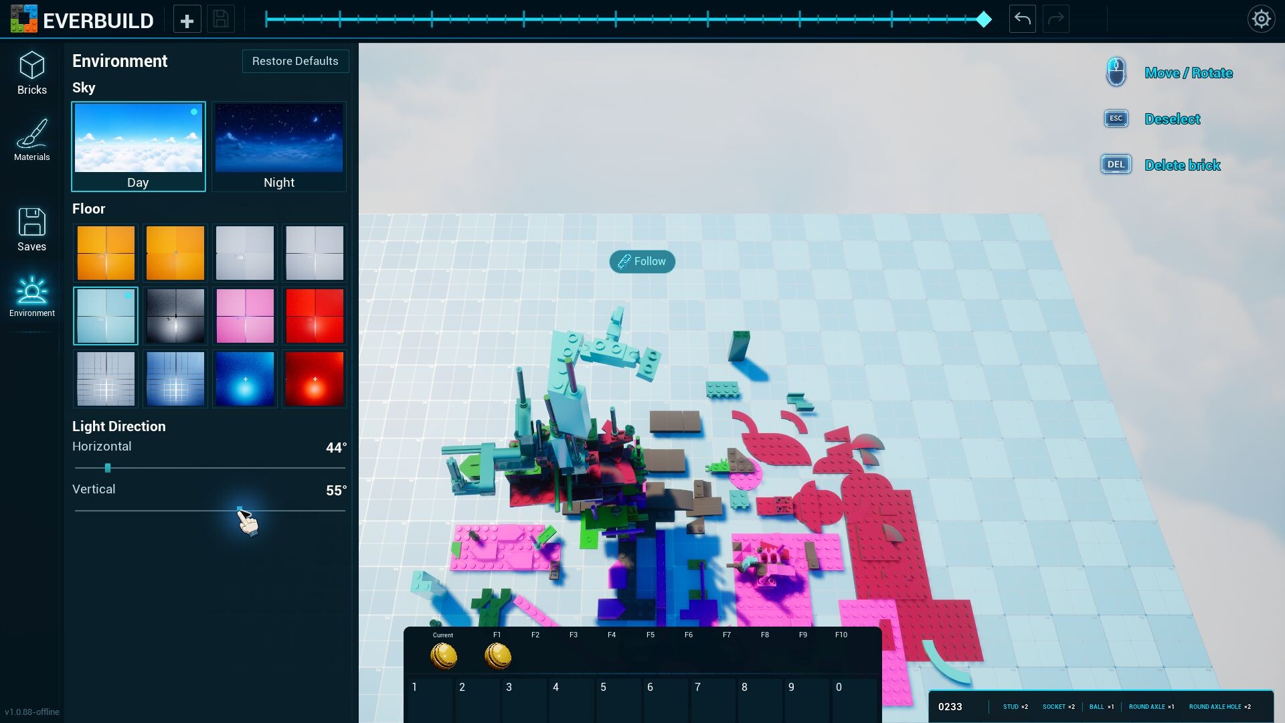Choose the Night sky
This screenshot has width=1285, height=723.
pyautogui.click(x=279, y=147)
